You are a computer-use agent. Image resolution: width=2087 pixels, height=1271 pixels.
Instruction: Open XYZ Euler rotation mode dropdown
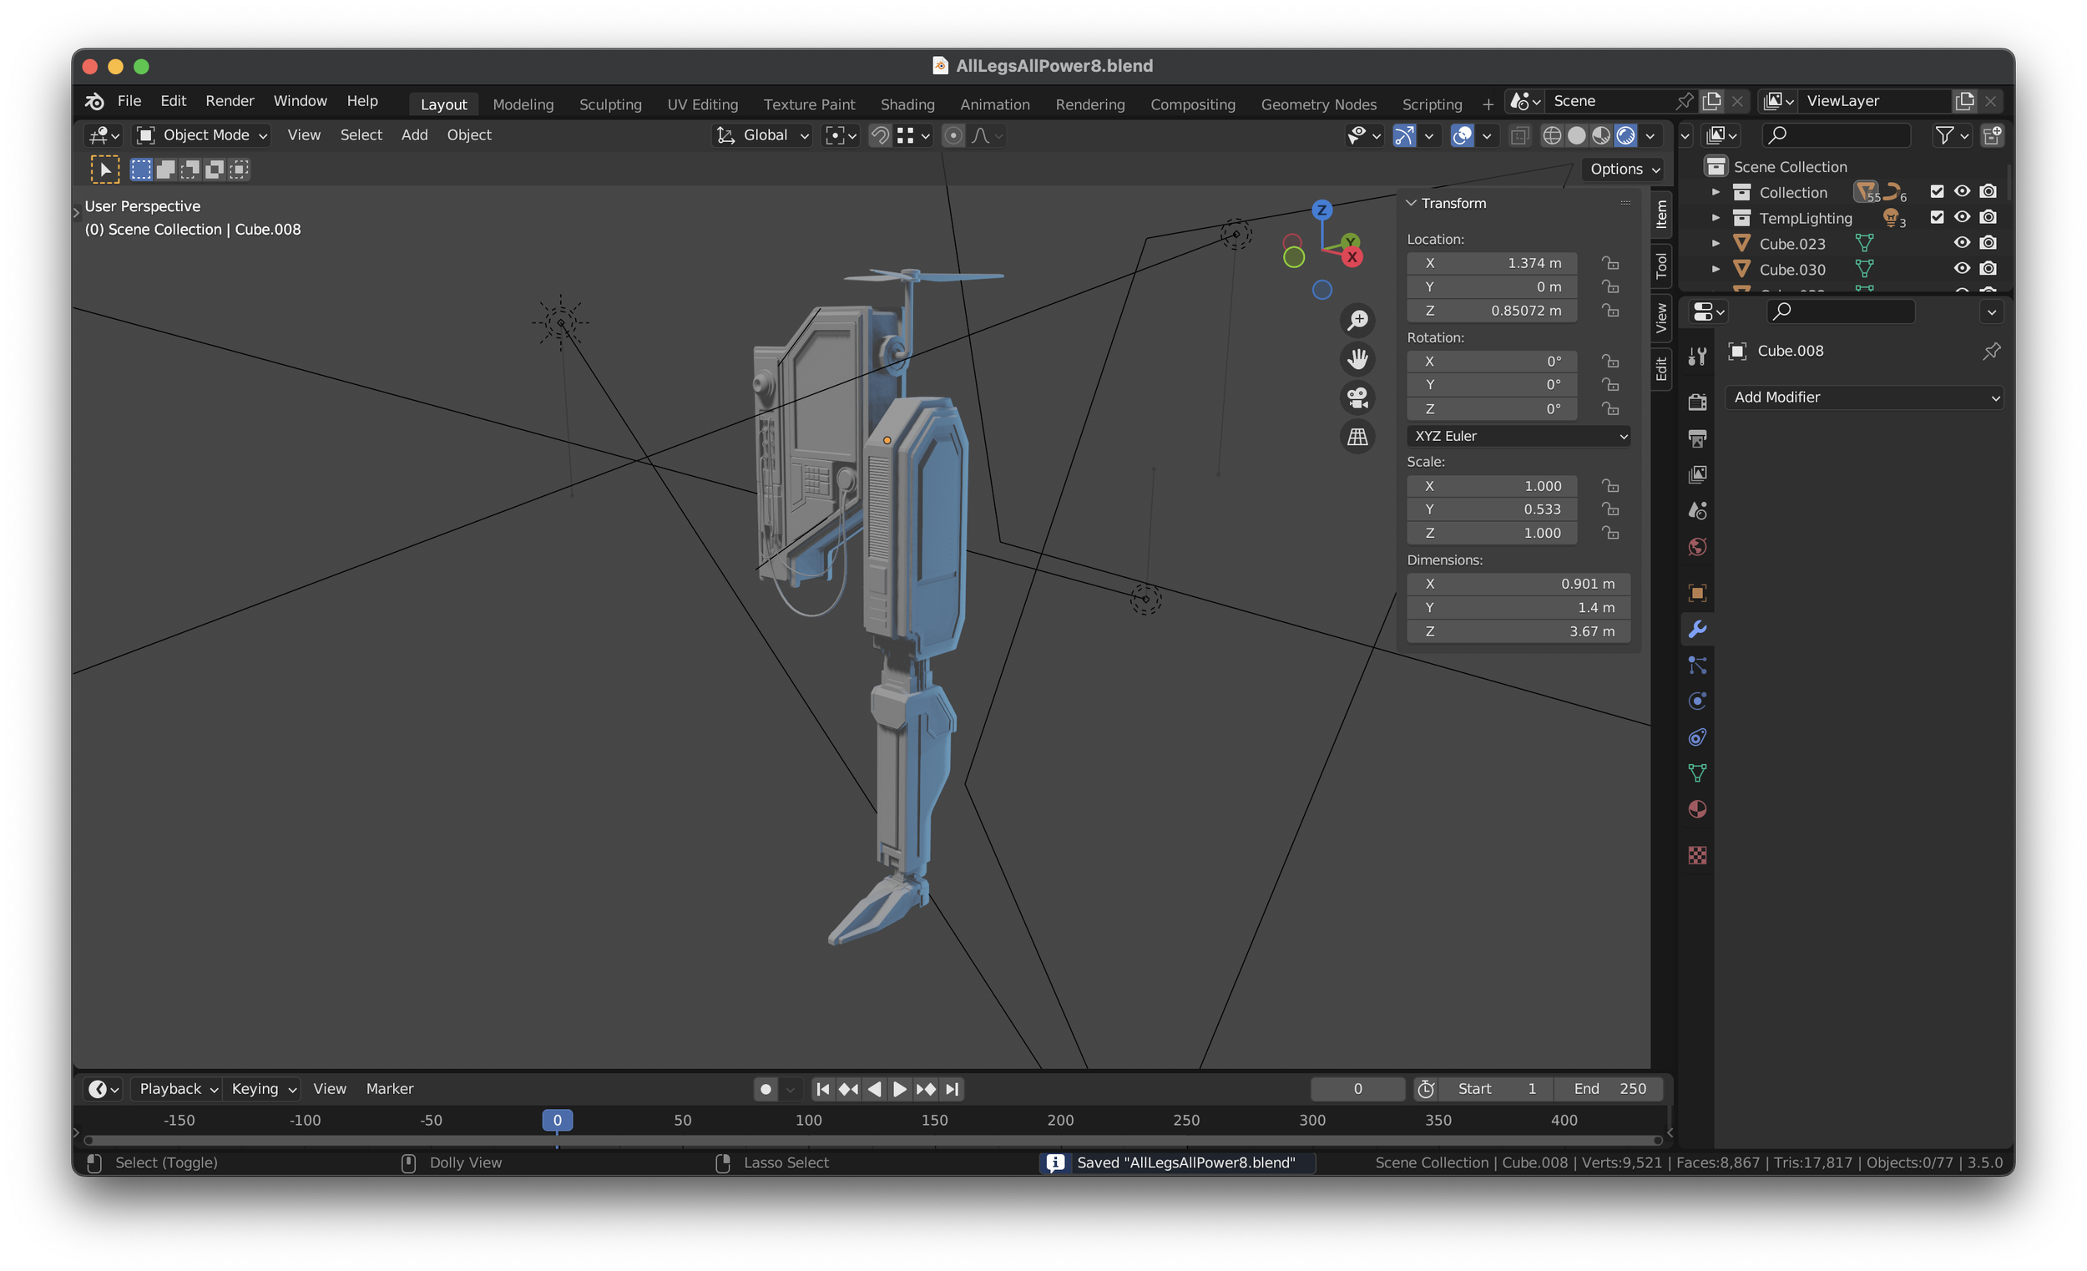coord(1519,436)
